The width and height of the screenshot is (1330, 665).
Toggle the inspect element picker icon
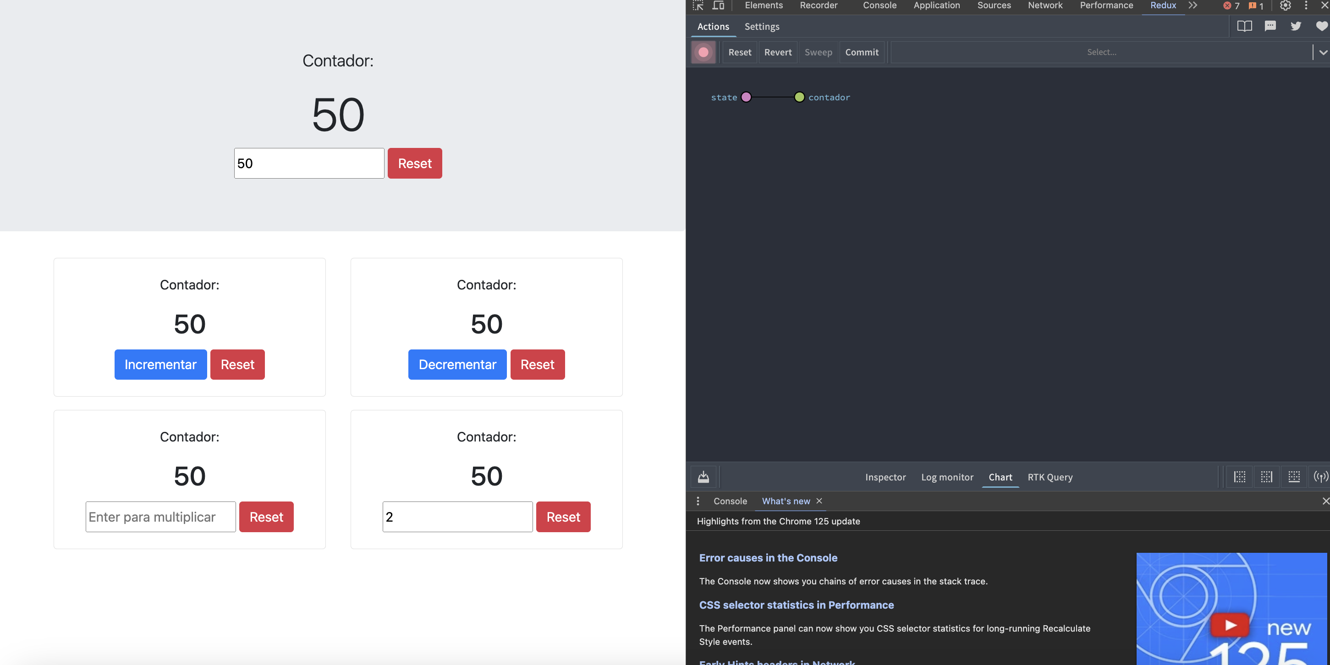[x=698, y=5]
